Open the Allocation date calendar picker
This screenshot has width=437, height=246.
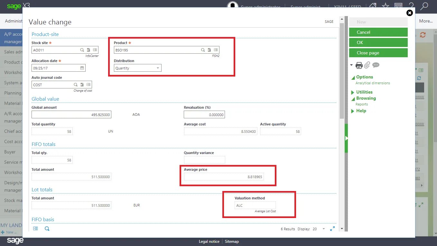click(82, 68)
